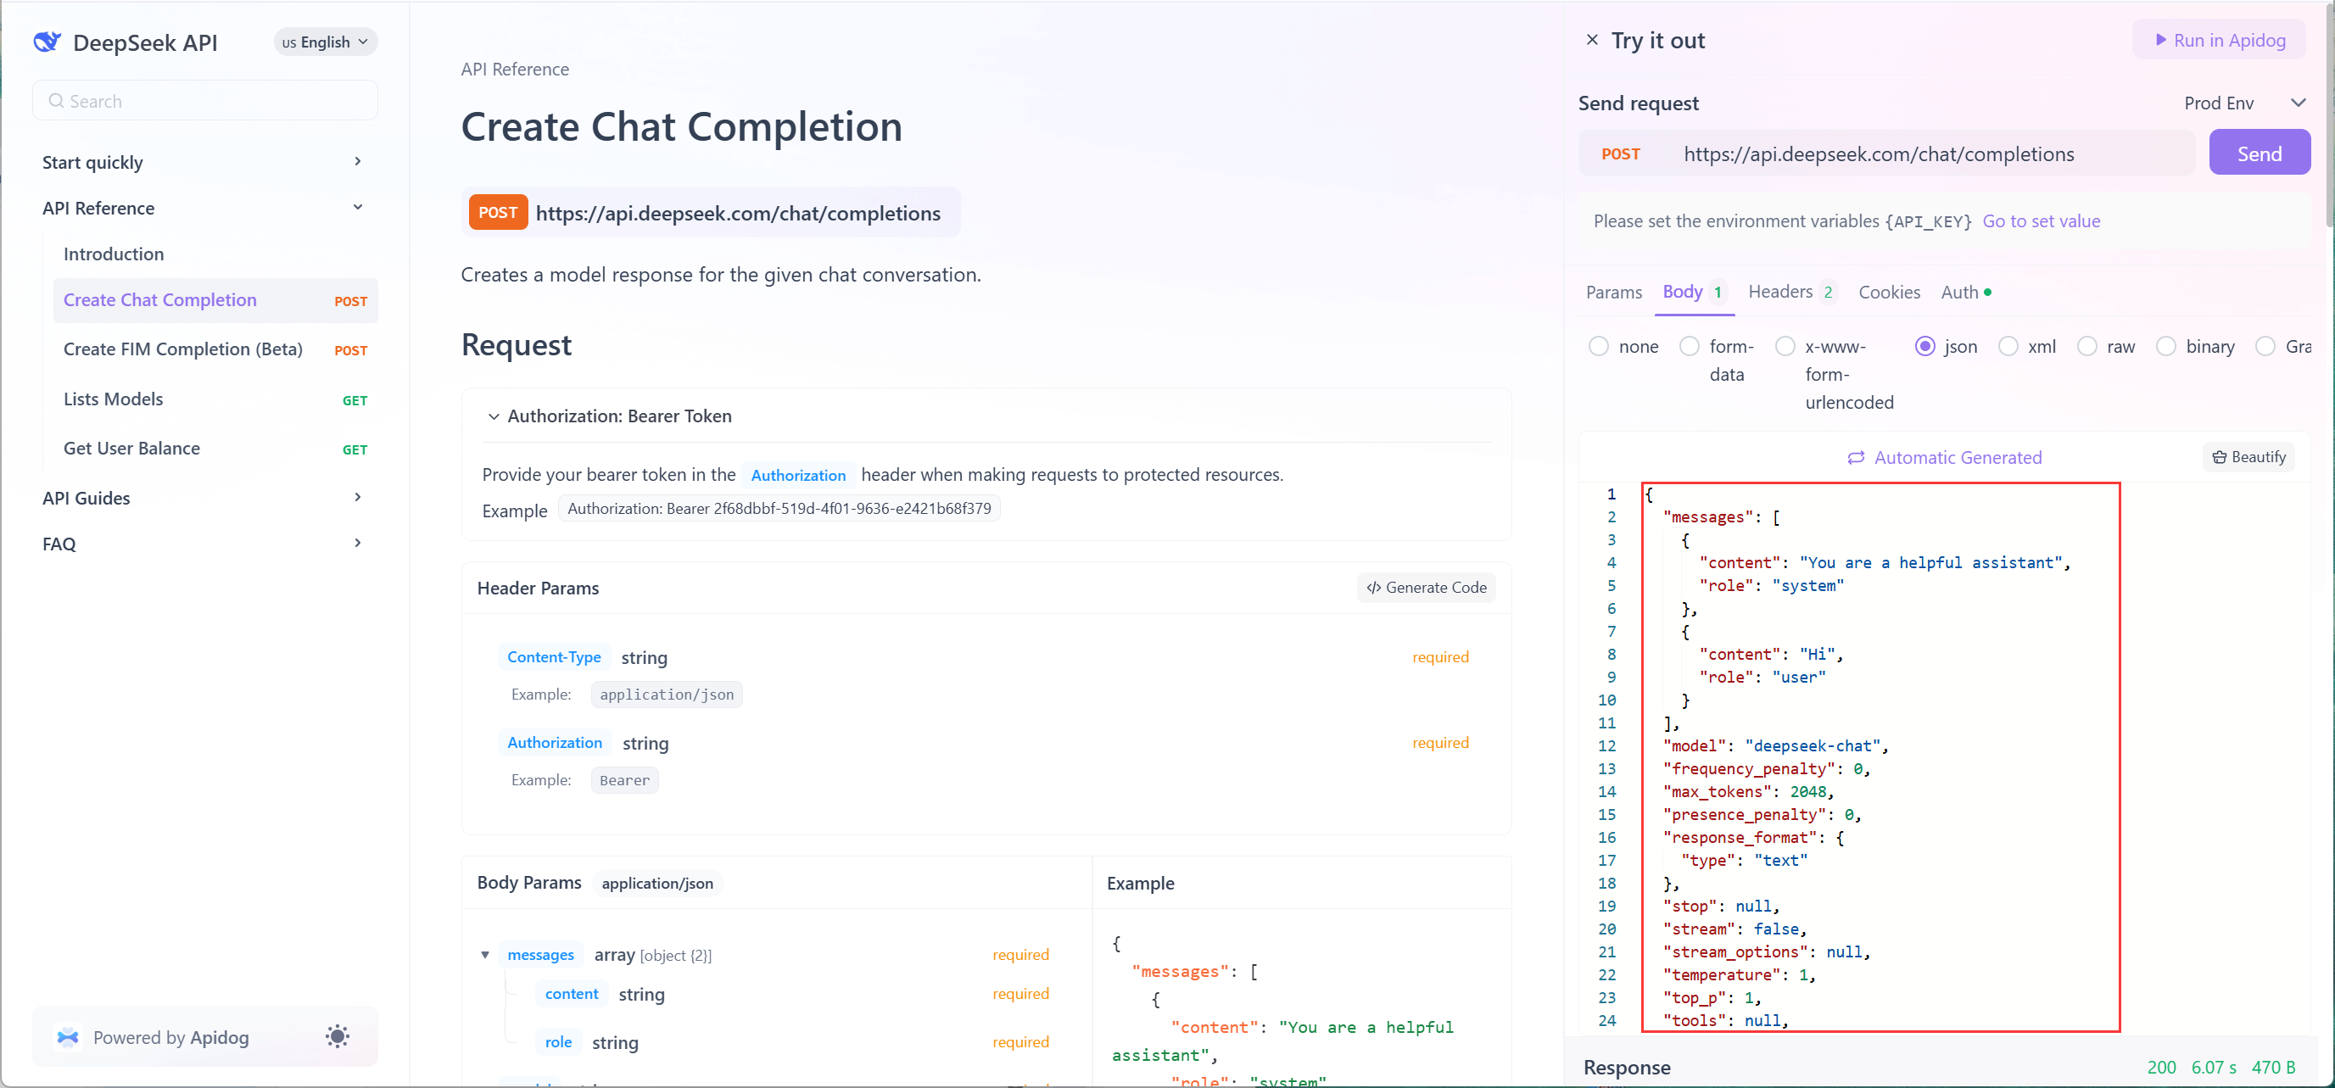Switch to the Headers tab in Try it out

[x=1781, y=292]
